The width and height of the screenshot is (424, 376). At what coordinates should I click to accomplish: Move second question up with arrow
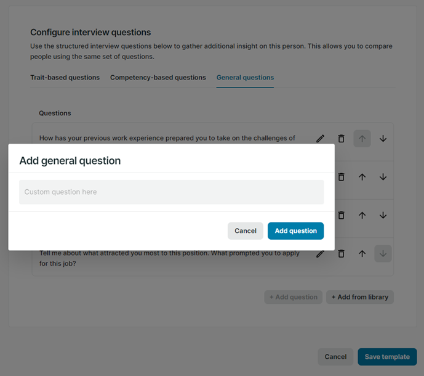click(362, 177)
